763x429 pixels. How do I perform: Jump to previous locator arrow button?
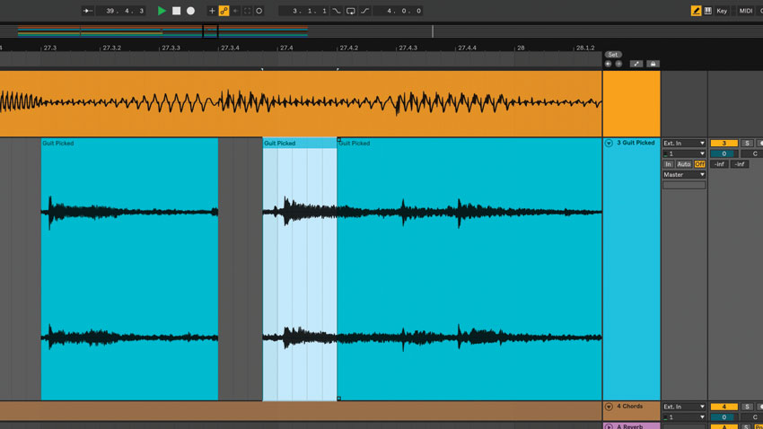(x=609, y=64)
